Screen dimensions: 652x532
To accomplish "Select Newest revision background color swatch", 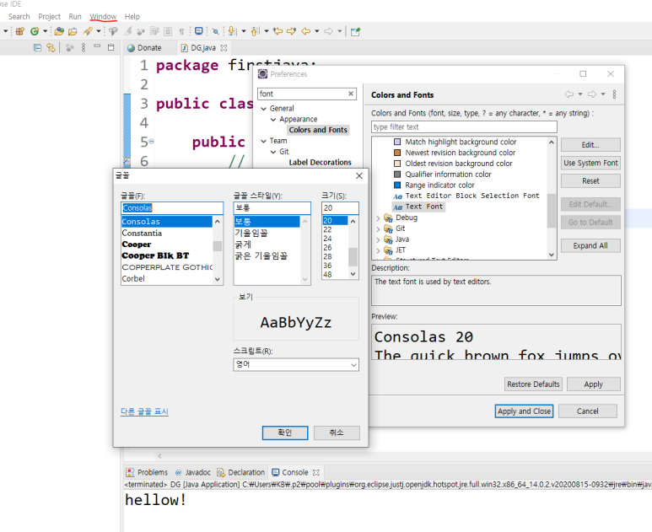I will pyautogui.click(x=397, y=153).
